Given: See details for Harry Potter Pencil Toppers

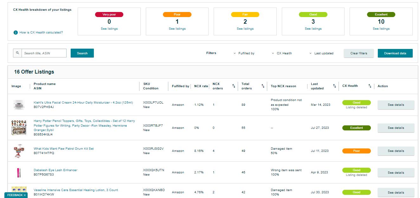Looking at the screenshot, I should click(x=396, y=128).
